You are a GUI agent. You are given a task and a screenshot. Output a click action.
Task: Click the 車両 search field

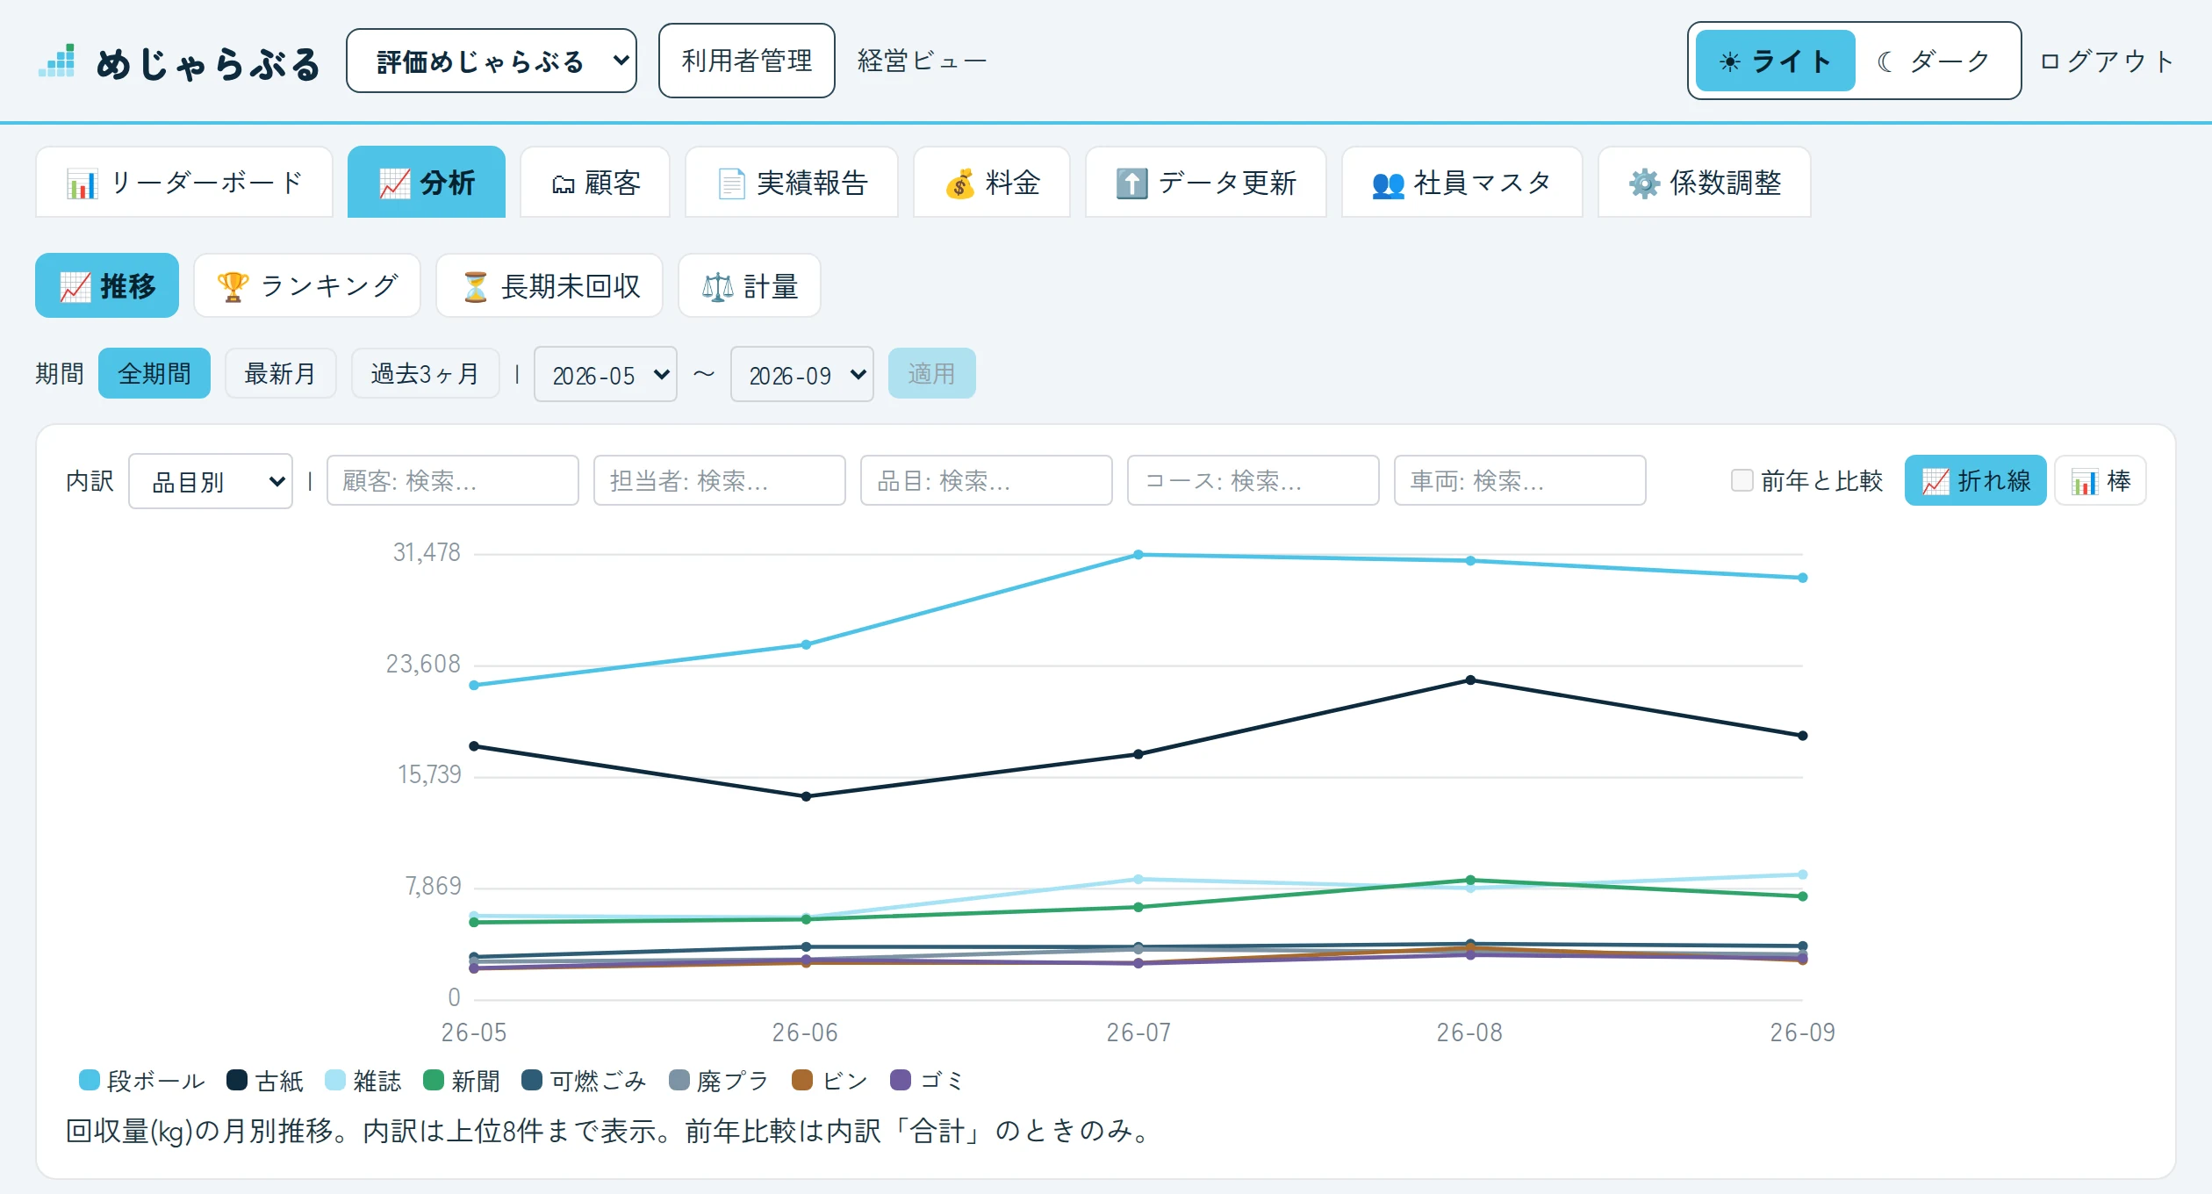1520,480
